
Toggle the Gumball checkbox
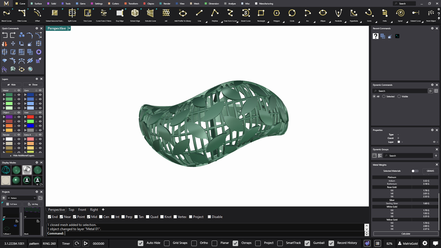(307, 243)
